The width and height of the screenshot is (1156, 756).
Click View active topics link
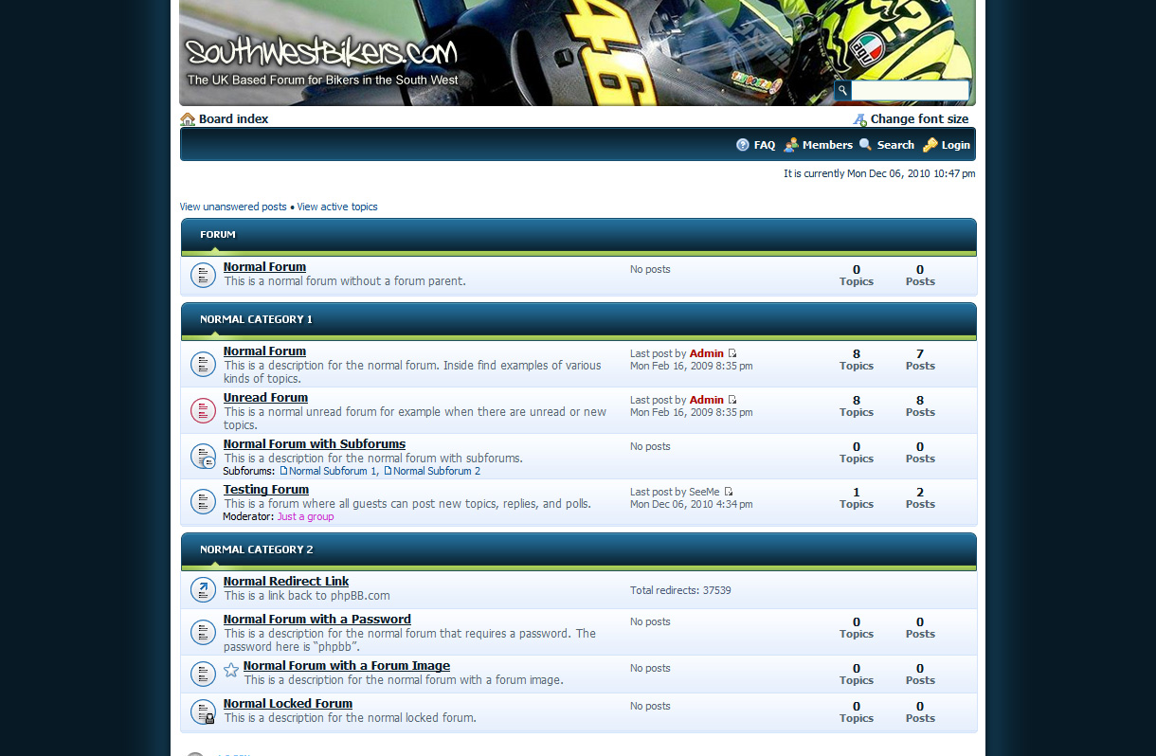[x=337, y=207]
